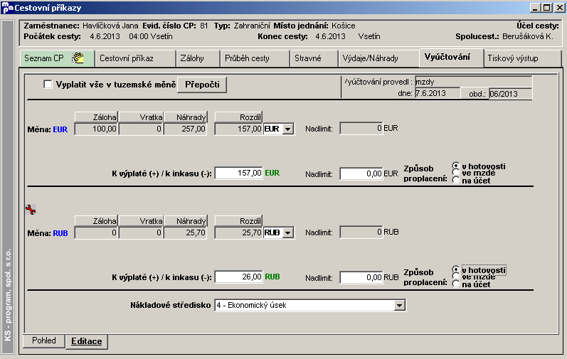Select 'na účet' radio for EUR payment
This screenshot has height=359, width=567.
coord(455,180)
